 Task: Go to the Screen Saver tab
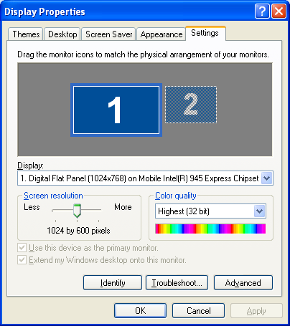coord(109,34)
